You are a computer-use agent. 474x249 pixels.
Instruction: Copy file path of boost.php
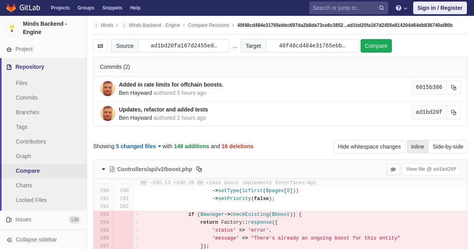[199, 169]
